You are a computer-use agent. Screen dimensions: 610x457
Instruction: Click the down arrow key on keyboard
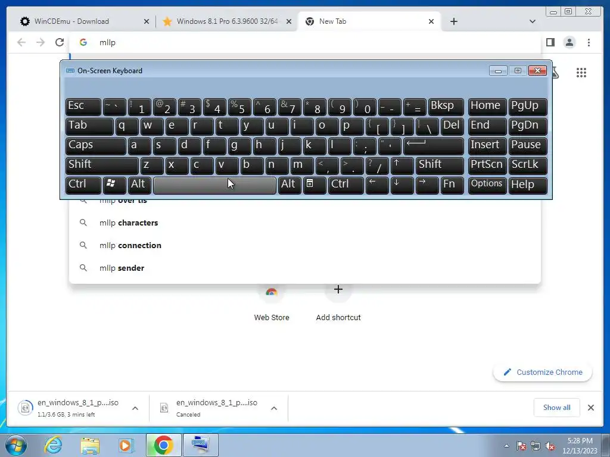point(402,185)
